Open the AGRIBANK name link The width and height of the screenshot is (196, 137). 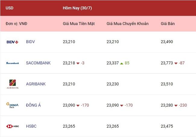point(36,84)
